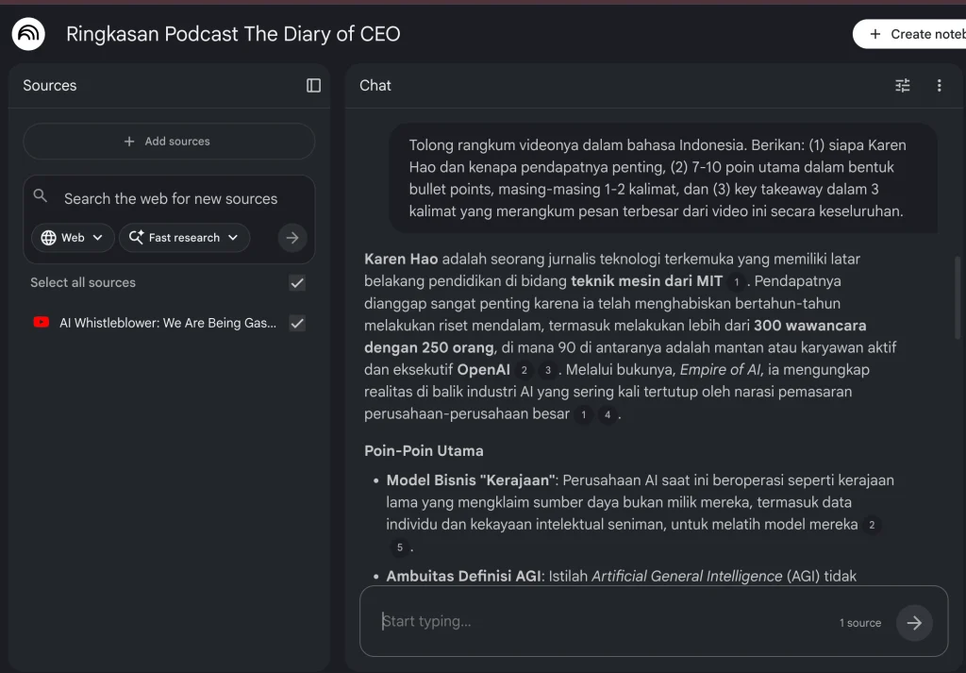
Task: Uncheck the Select all sources checkbox
Action: [x=296, y=282]
